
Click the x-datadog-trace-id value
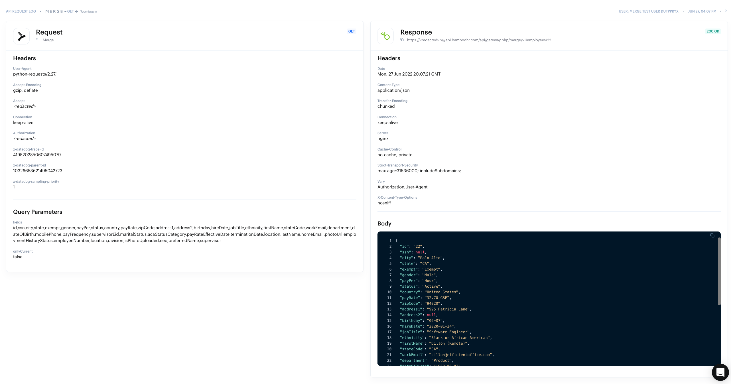point(37,155)
